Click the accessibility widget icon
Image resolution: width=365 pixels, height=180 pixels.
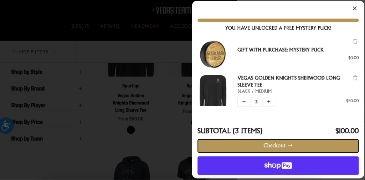click(x=6, y=125)
